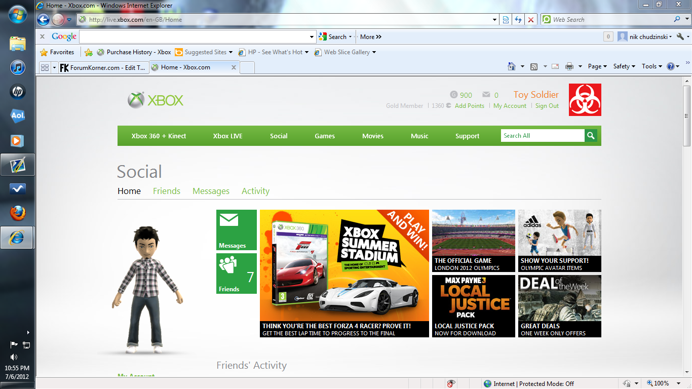Click the Toy Soldier gamertag

(536, 95)
